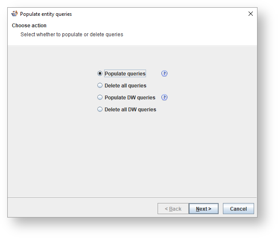This screenshot has width=278, height=238.
Task: Click the "Populate entity queries" window title
Action: tap(46, 14)
